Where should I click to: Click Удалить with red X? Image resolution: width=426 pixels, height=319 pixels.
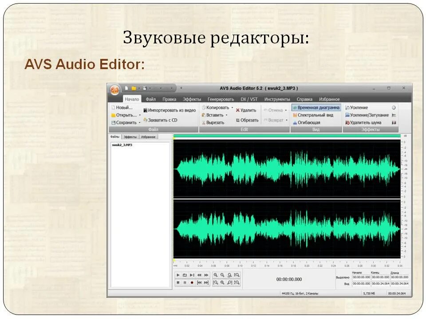coord(246,110)
